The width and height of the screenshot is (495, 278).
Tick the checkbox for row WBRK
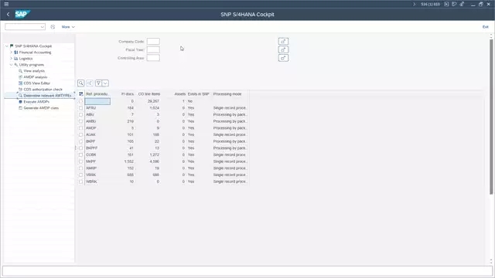click(80, 181)
